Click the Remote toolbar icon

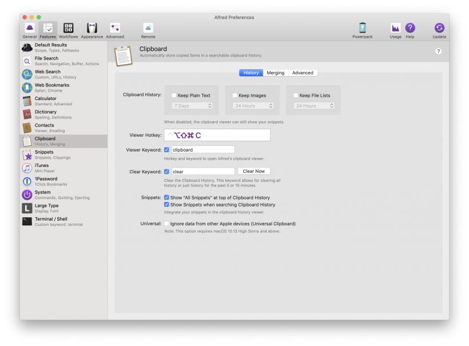tap(148, 30)
